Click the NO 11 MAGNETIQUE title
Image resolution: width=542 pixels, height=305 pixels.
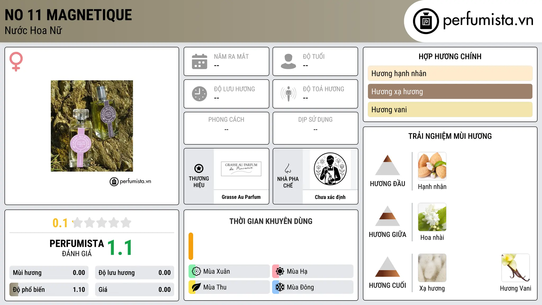68,15
